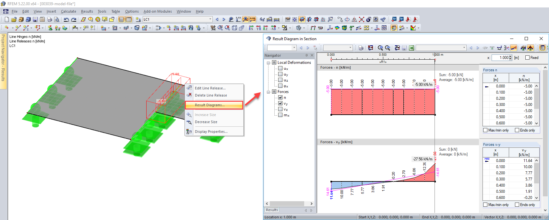Click the x position input field
This screenshot has width=549, height=220.
(x=500, y=58)
